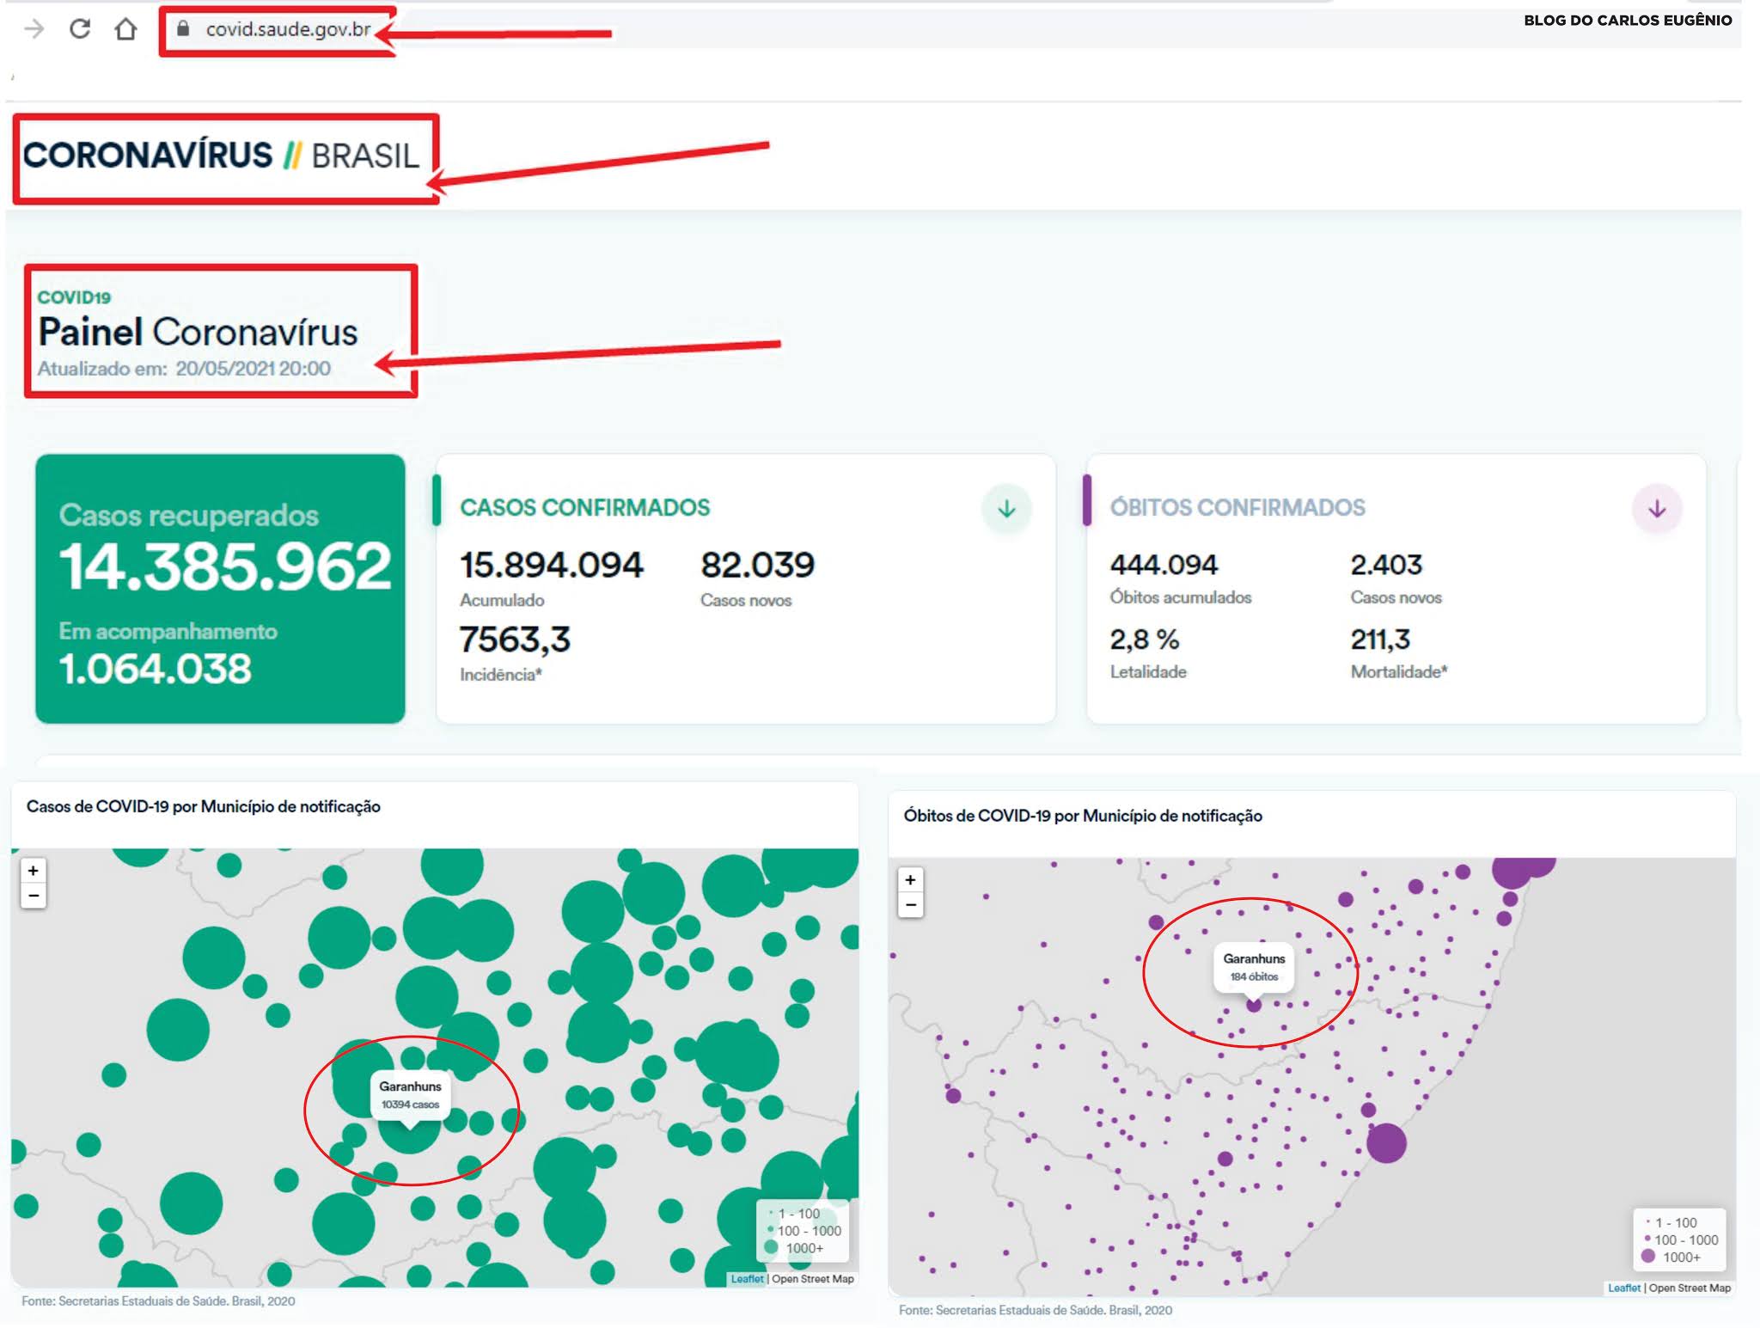Zoom in on the deaths map

tap(910, 879)
